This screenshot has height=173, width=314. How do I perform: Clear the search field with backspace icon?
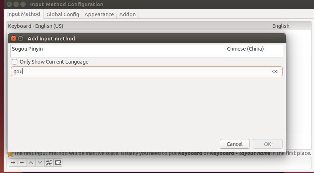(x=275, y=72)
